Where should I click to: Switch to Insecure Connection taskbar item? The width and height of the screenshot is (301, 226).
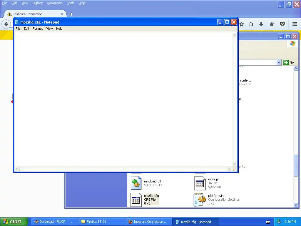tap(148, 222)
